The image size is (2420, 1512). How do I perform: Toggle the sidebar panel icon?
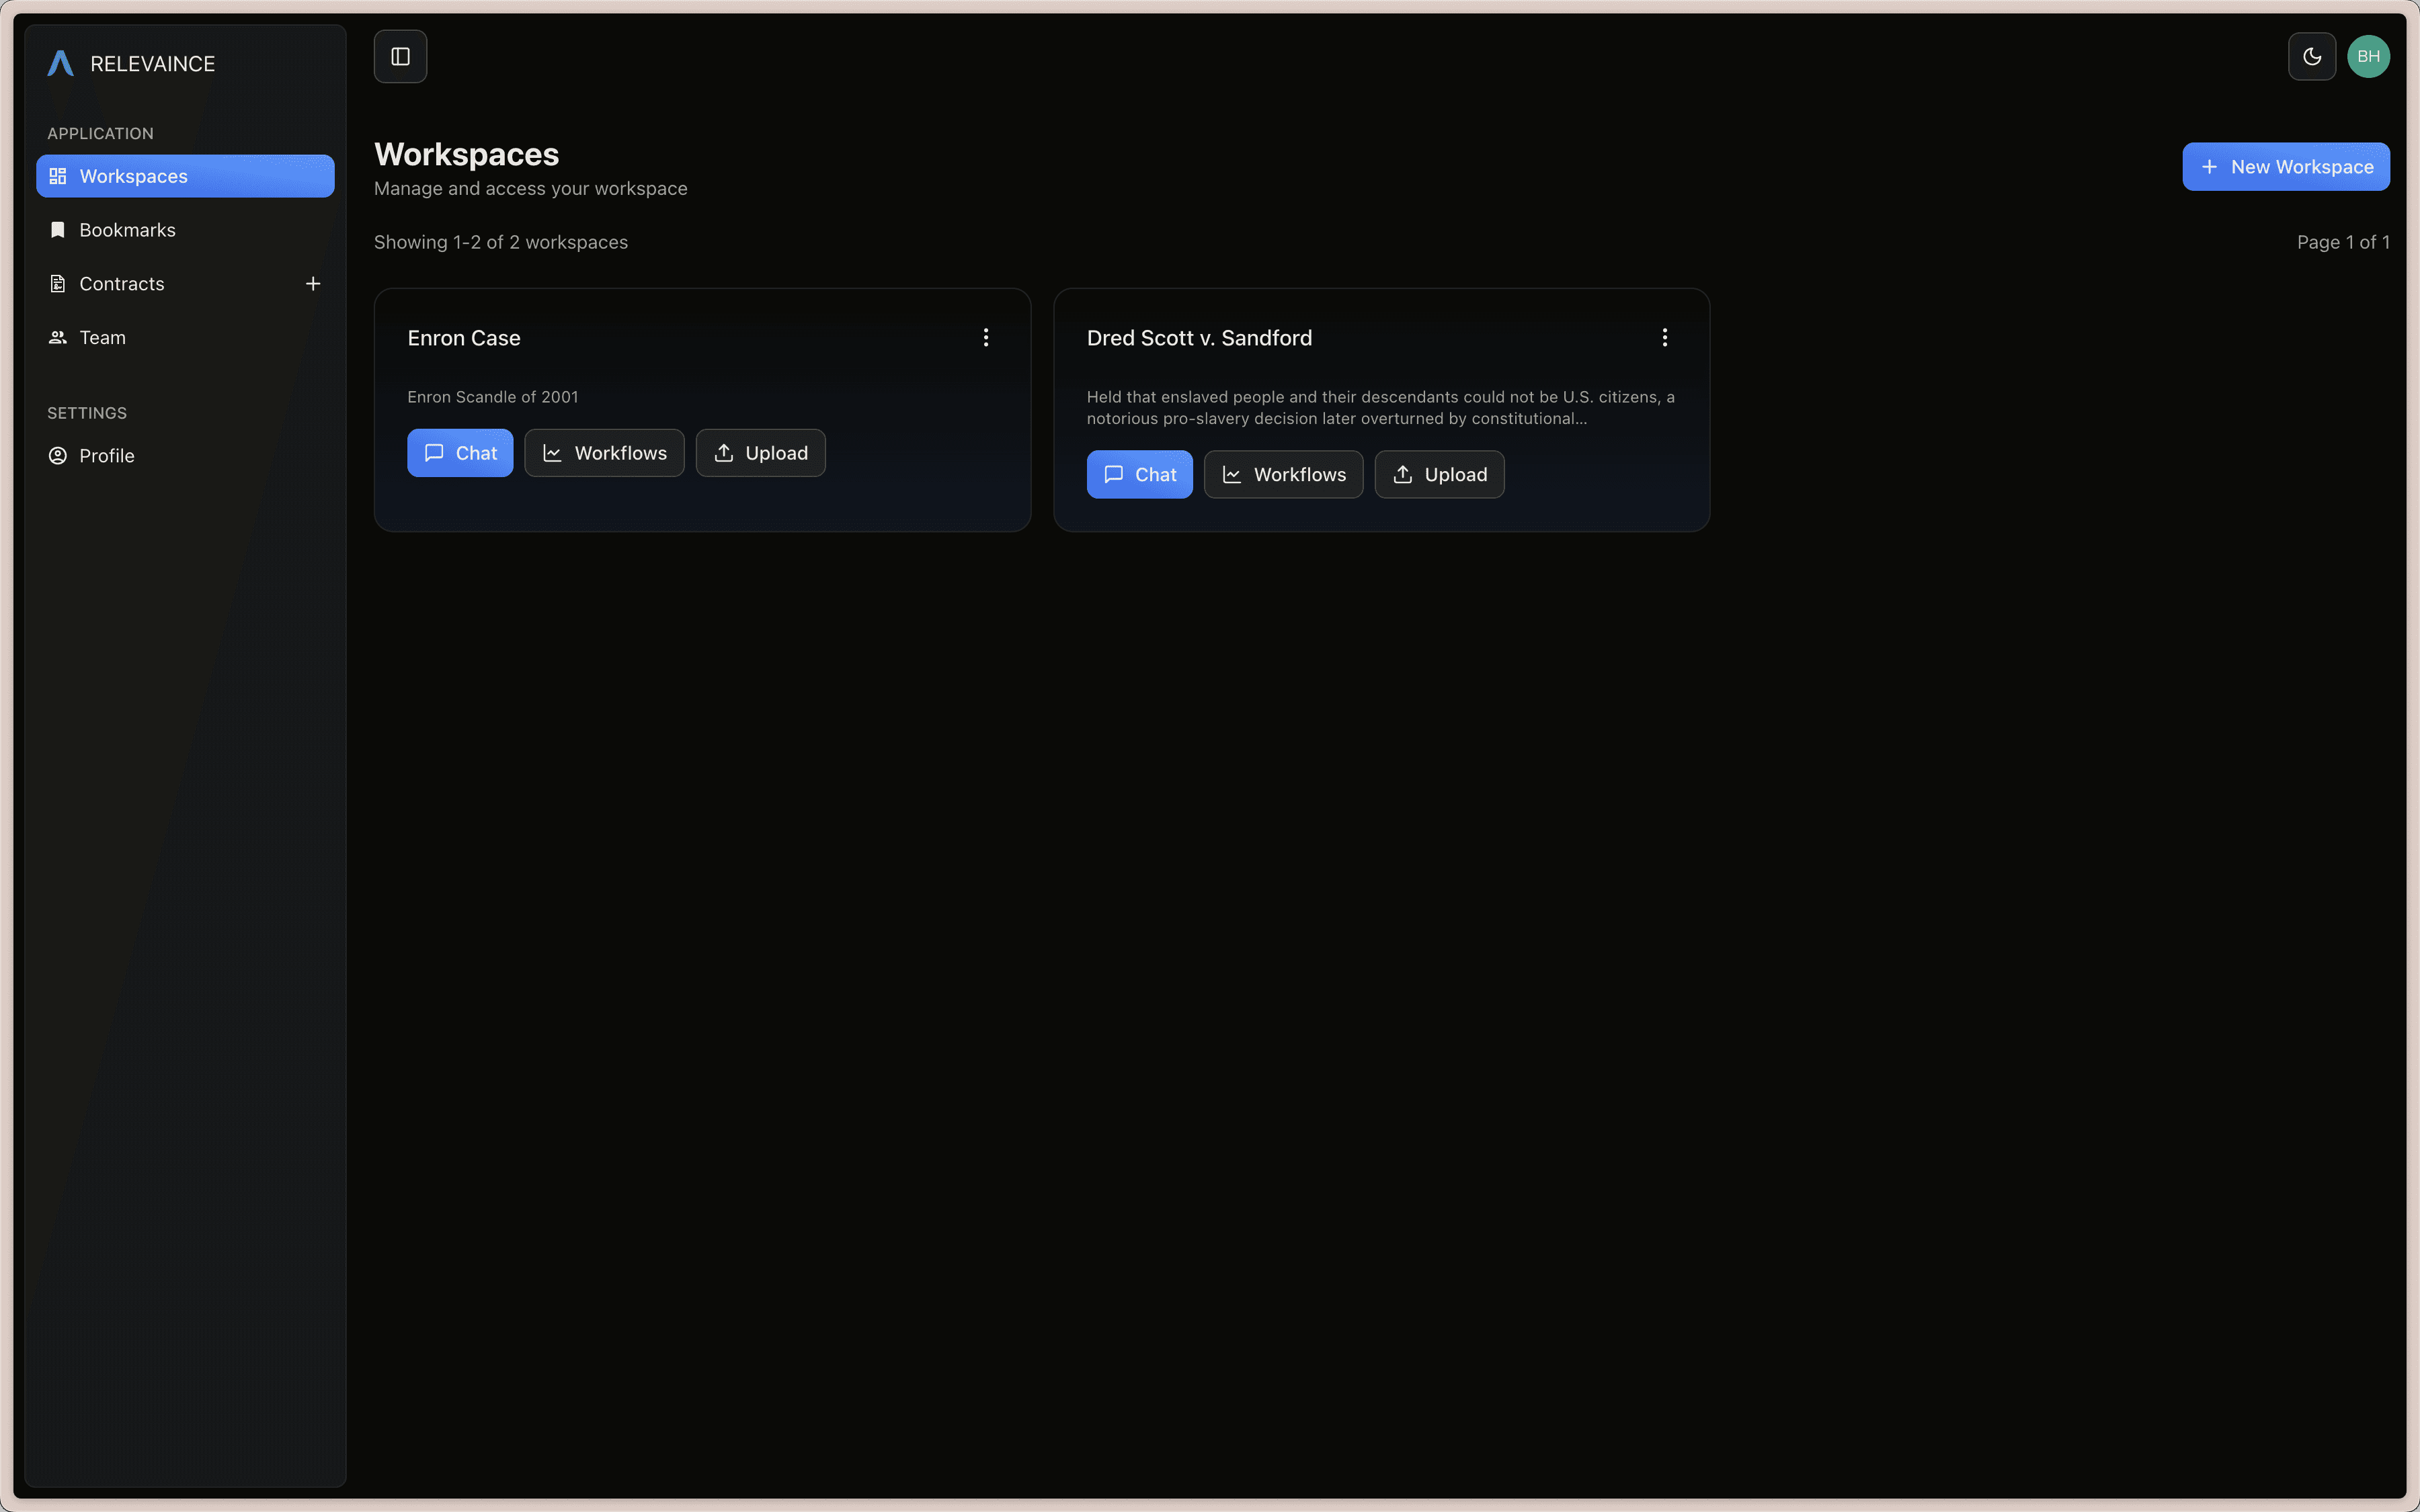click(x=400, y=57)
